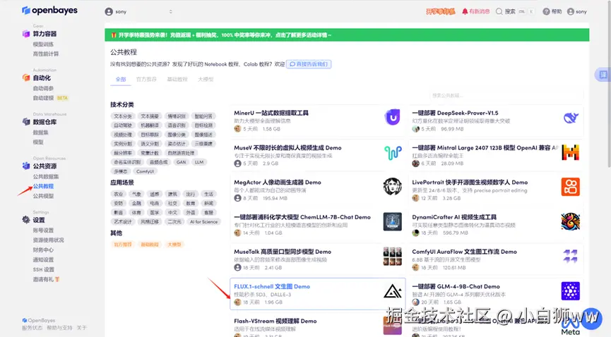The height and width of the screenshot is (337, 611).
Task: Open SSH 设置 in the sidebar
Action: (x=44, y=270)
